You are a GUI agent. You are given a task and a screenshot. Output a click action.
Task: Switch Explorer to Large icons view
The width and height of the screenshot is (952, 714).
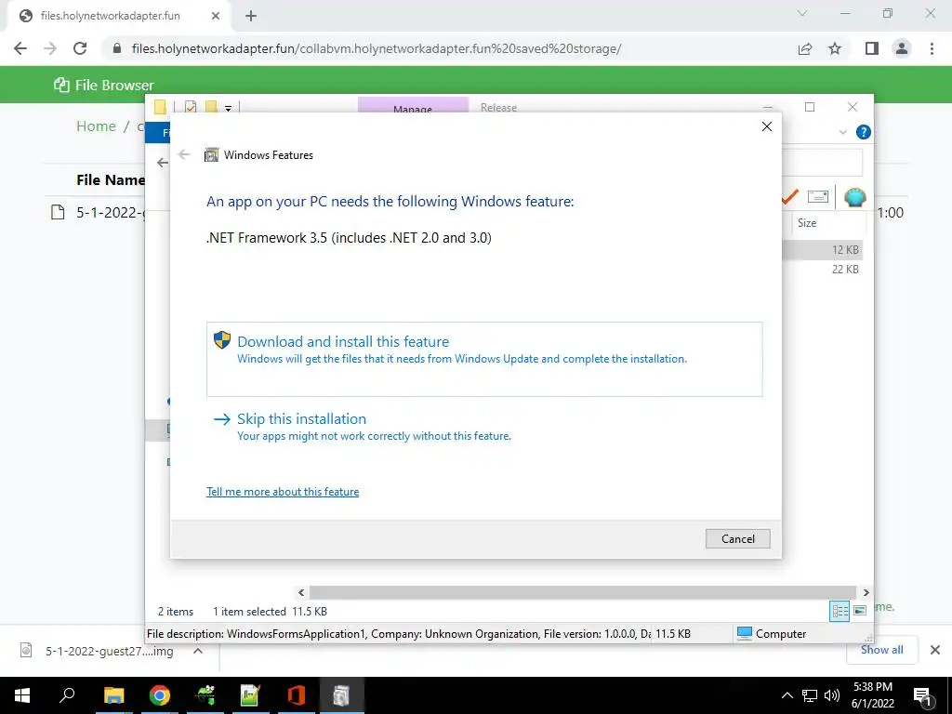(860, 611)
